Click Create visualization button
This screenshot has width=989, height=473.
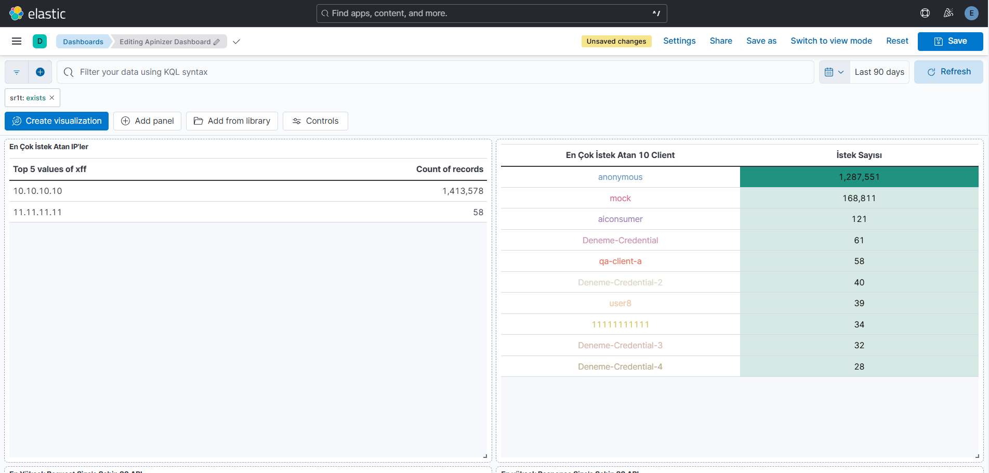coord(57,121)
